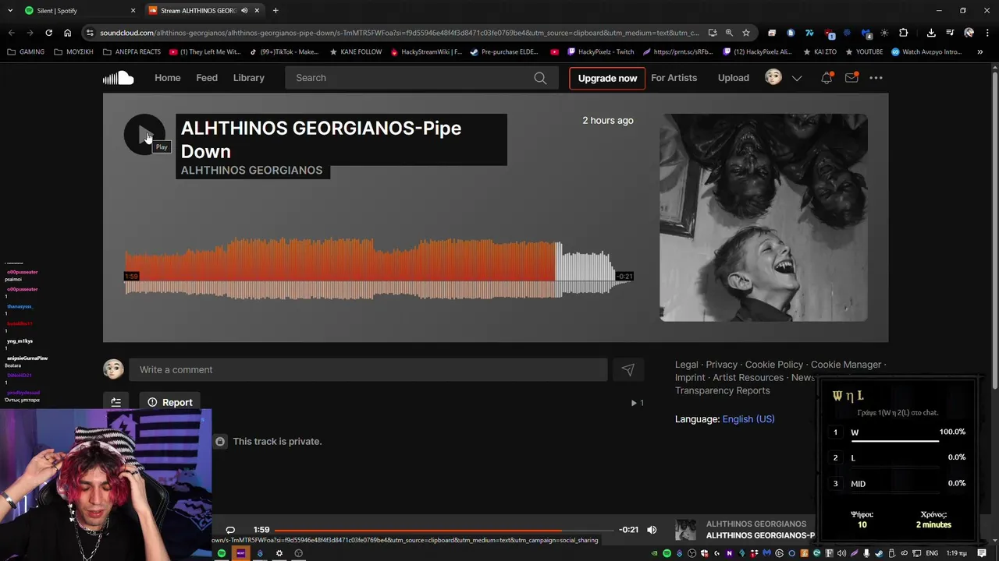Go to SoundCloud Home

167,78
